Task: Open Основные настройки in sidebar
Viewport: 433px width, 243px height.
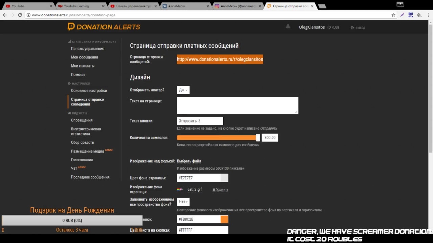Action: pos(89,91)
